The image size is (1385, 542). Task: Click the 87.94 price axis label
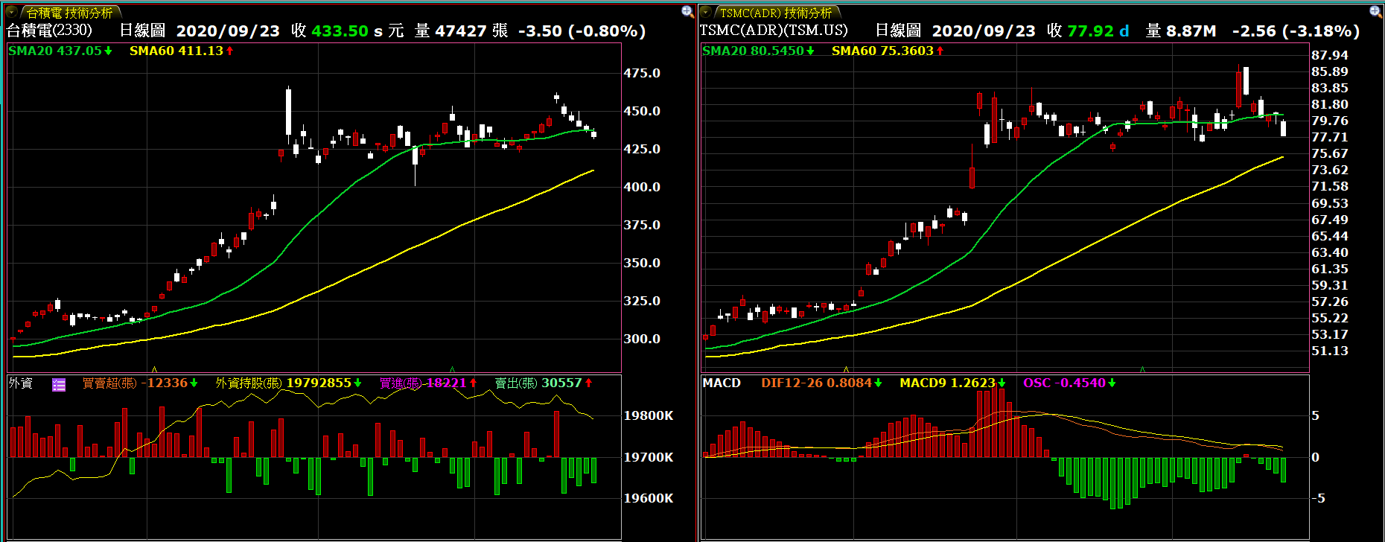click(1330, 55)
